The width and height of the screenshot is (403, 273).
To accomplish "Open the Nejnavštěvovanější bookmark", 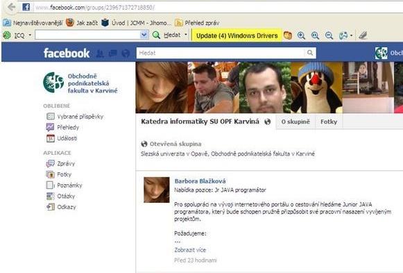I will tap(33, 23).
